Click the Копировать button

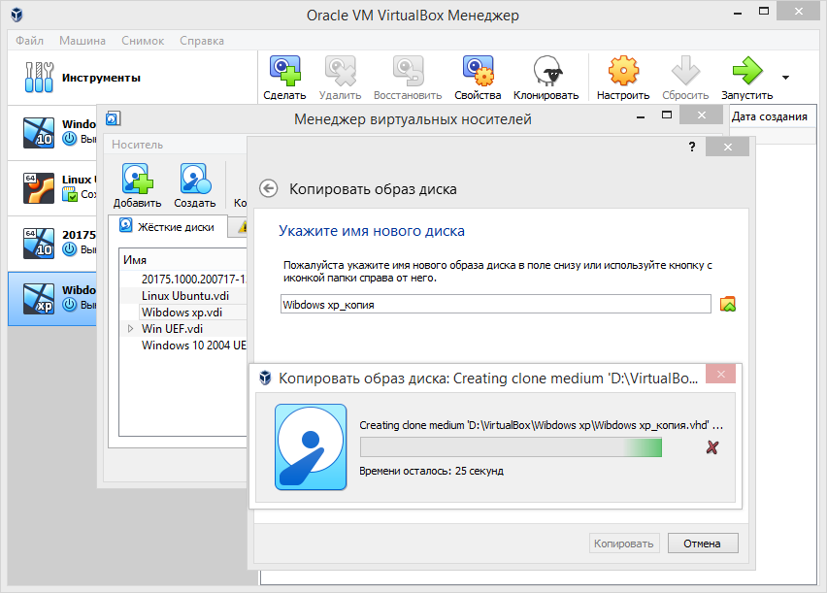(623, 544)
